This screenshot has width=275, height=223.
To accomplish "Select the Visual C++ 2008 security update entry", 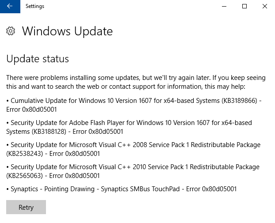I will [133, 149].
